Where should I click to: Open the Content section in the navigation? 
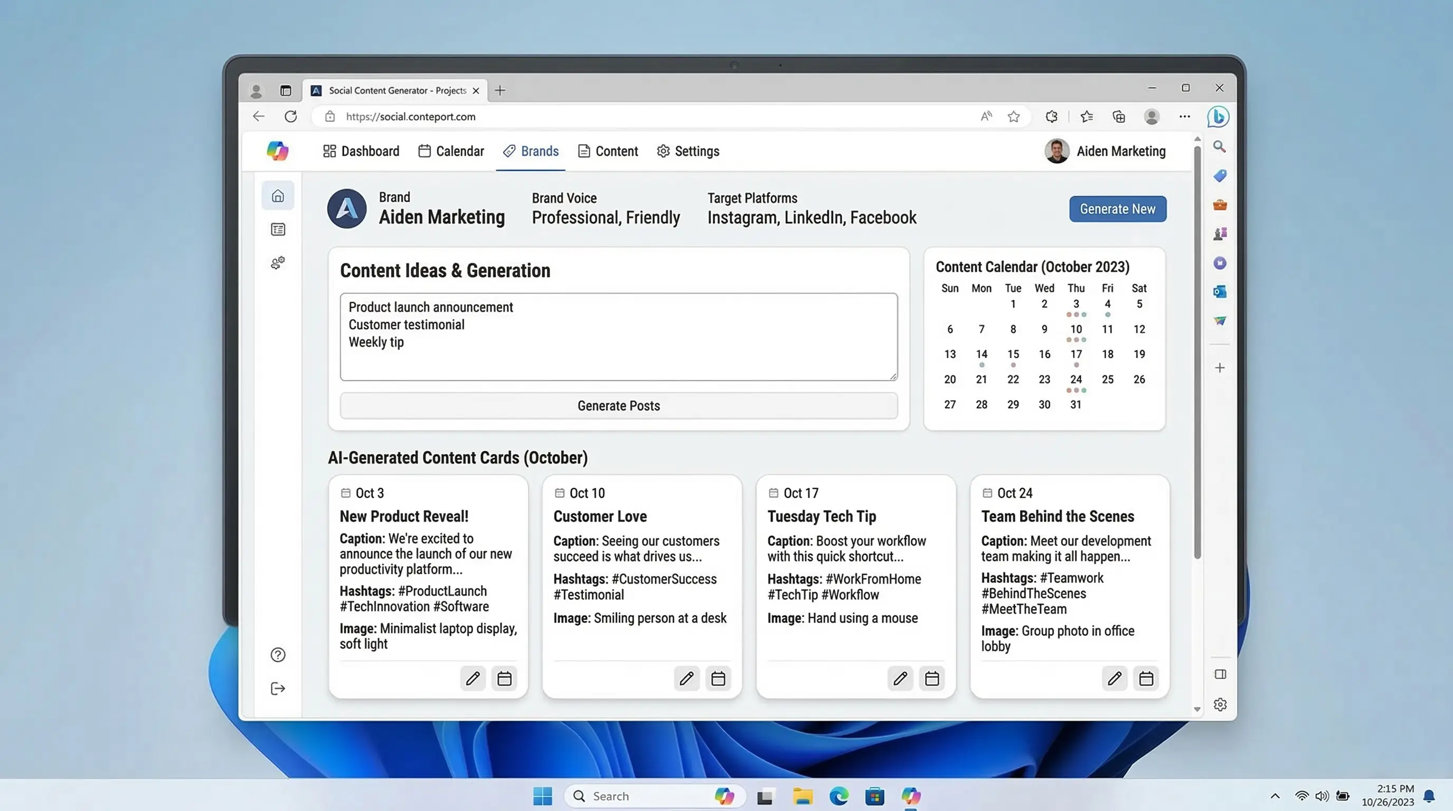pos(608,151)
